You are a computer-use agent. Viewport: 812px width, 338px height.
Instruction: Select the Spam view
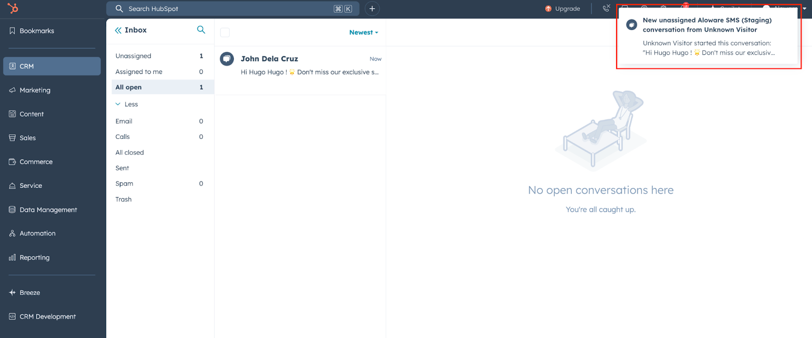(x=163, y=183)
